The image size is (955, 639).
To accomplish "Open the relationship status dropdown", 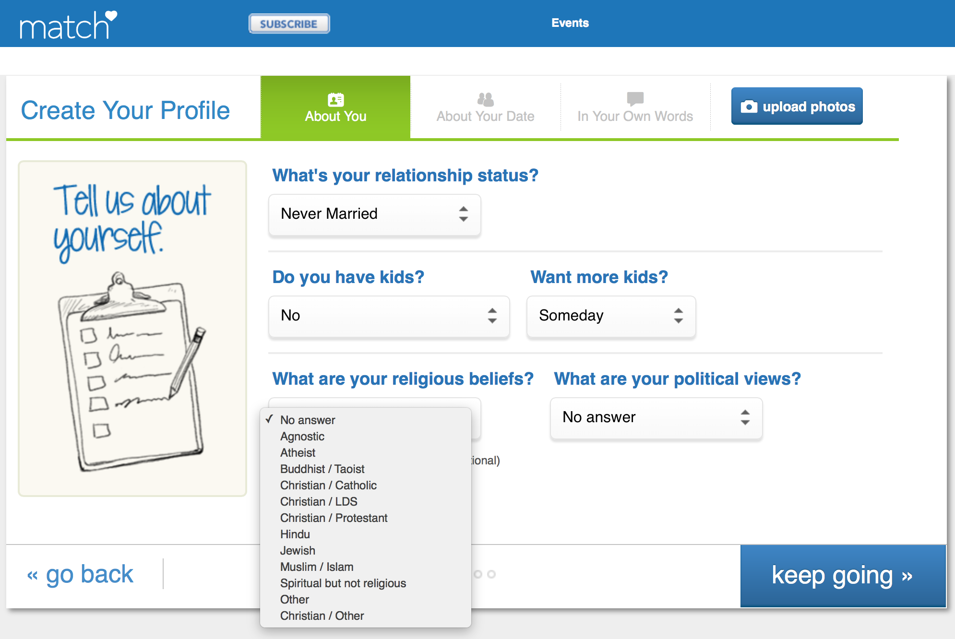I will click(375, 214).
